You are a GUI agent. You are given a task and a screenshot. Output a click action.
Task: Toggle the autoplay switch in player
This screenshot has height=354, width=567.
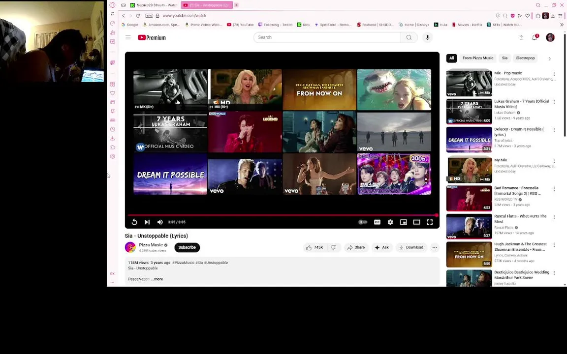363,222
